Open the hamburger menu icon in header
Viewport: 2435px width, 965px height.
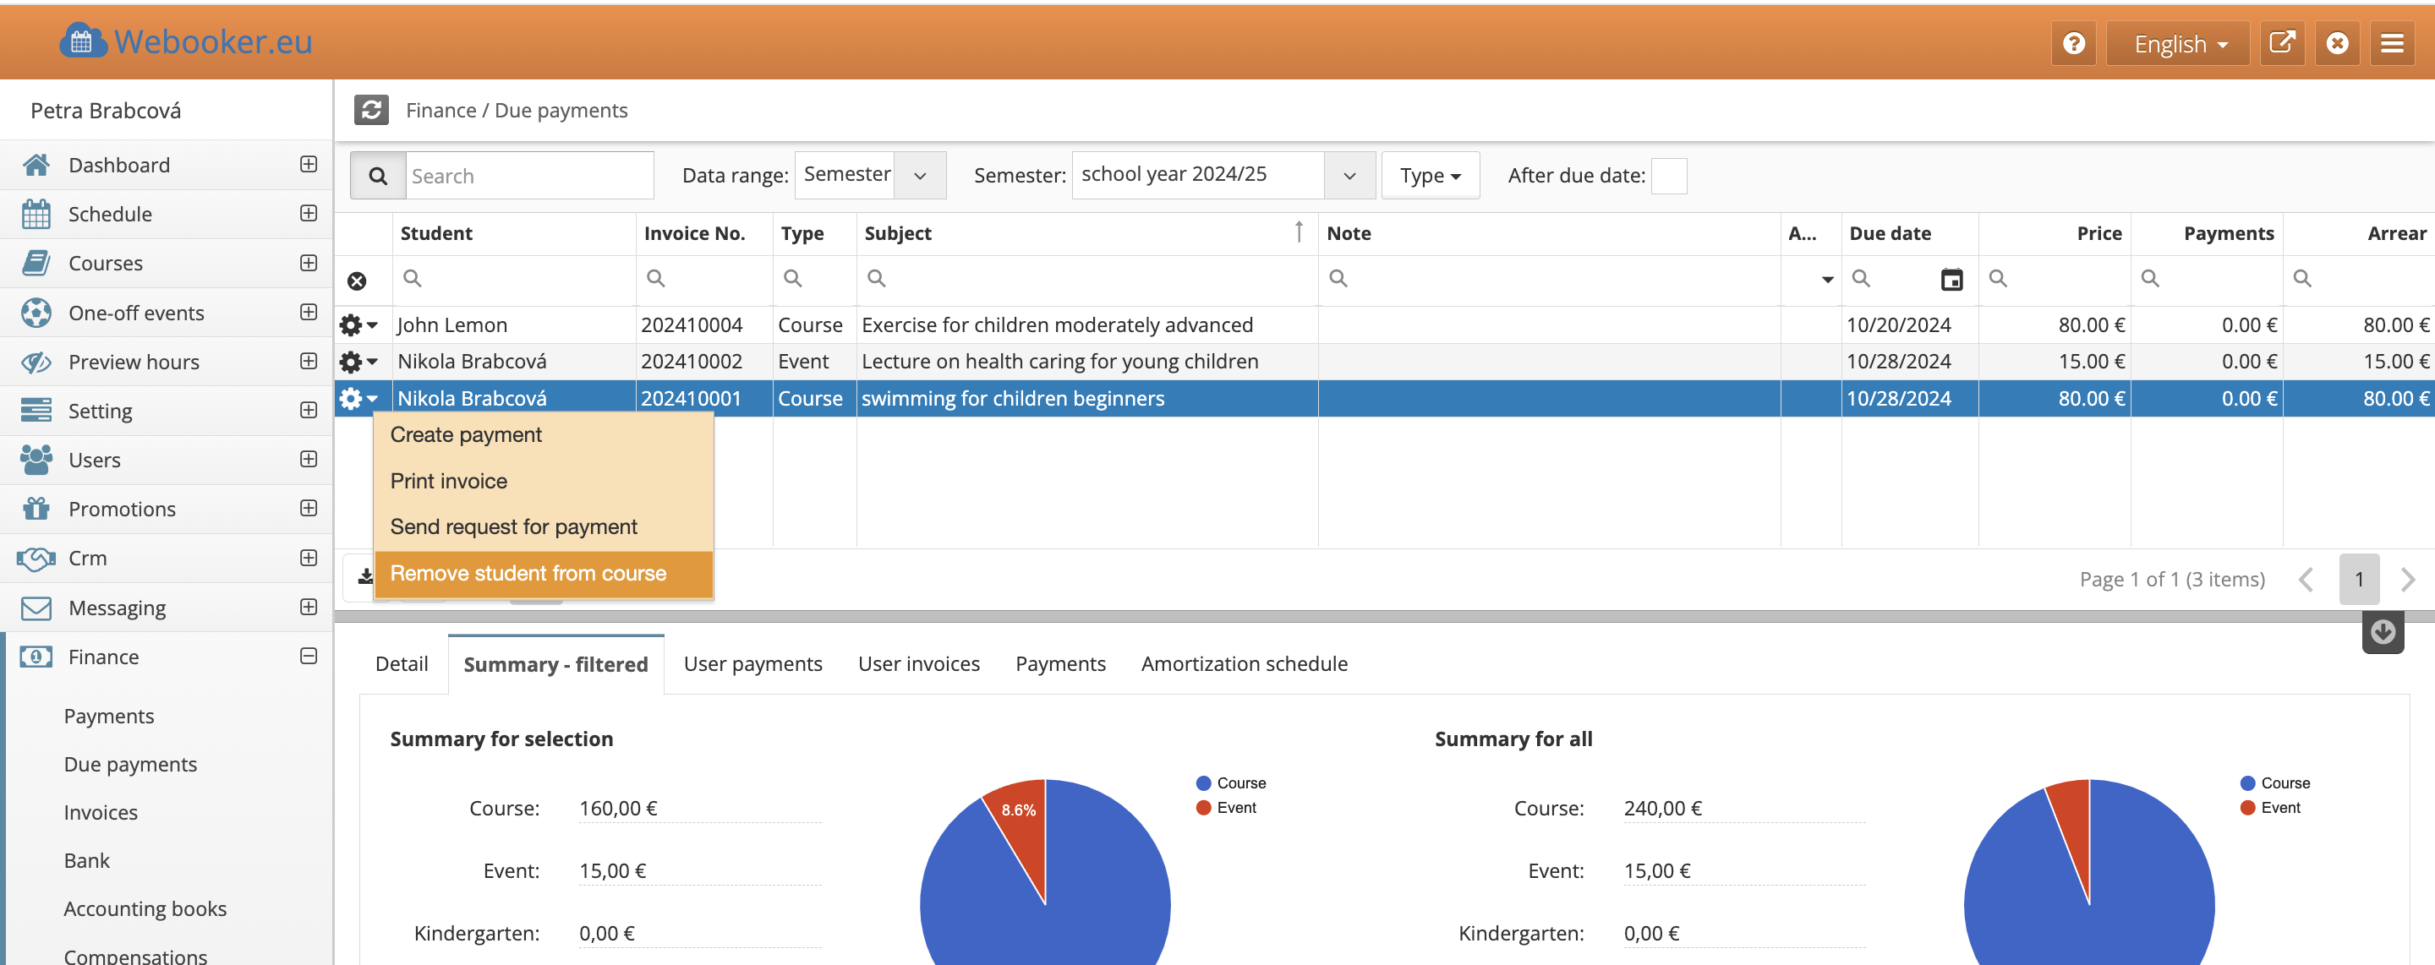coord(2392,43)
